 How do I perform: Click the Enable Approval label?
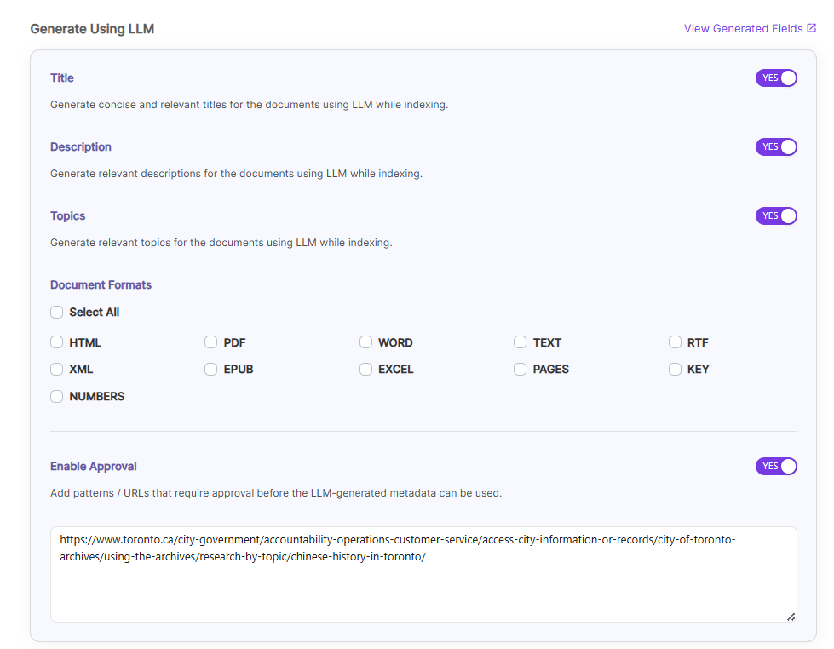point(94,467)
